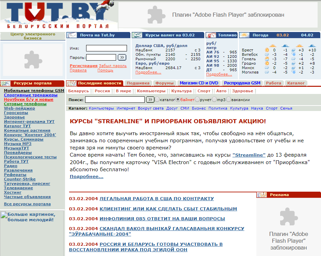Open ИНФОЛИНИЯ 085 ОТВЕТИТ НА ВАШИ ВОПРОСЫ headline
This screenshot has width=321, height=256.
pos(162,219)
